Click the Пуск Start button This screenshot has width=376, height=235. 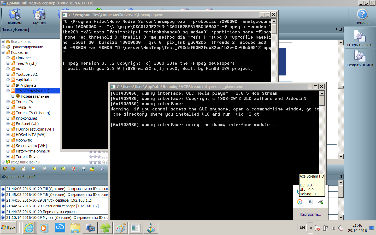[9, 228]
